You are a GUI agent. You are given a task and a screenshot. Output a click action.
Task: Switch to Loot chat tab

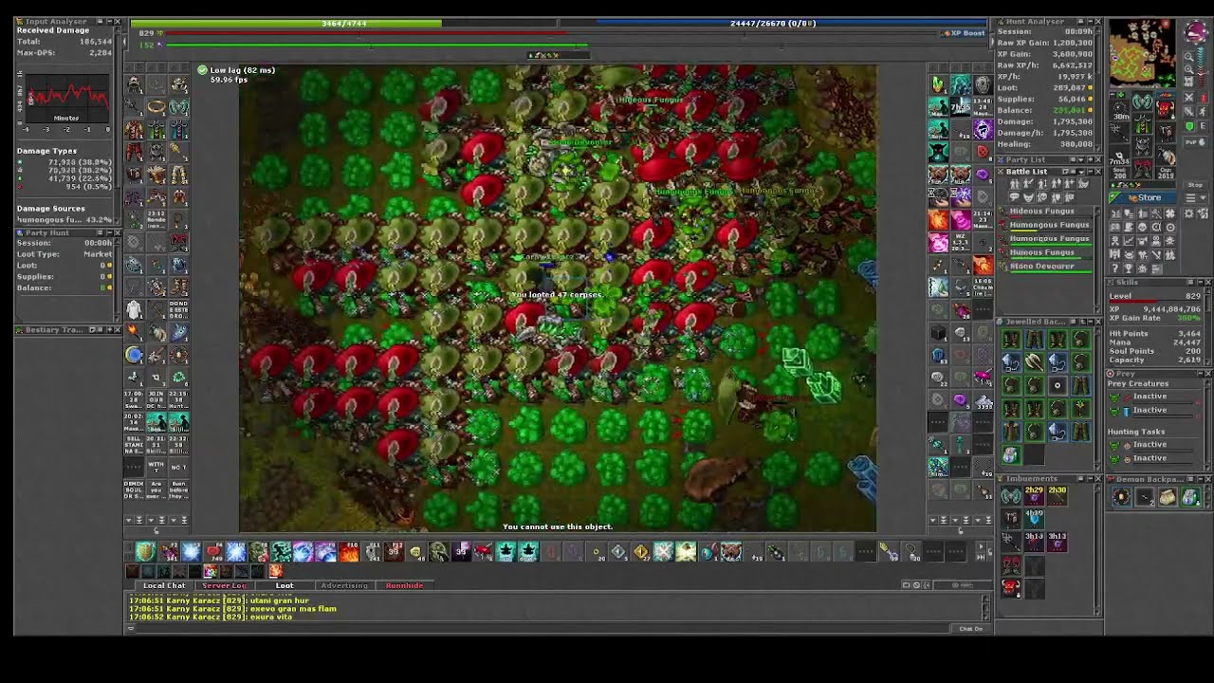pos(285,585)
